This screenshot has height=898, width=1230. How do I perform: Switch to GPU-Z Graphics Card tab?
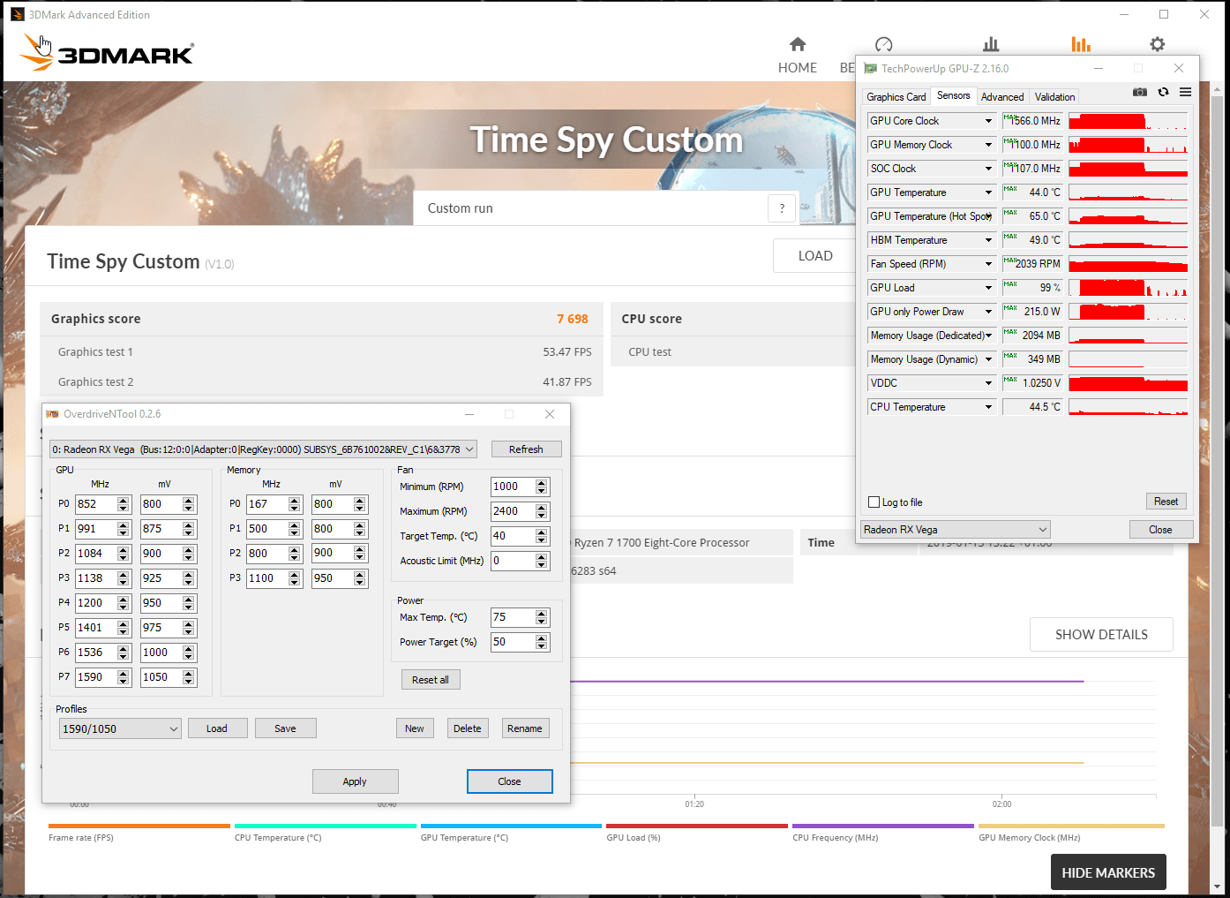pos(896,97)
